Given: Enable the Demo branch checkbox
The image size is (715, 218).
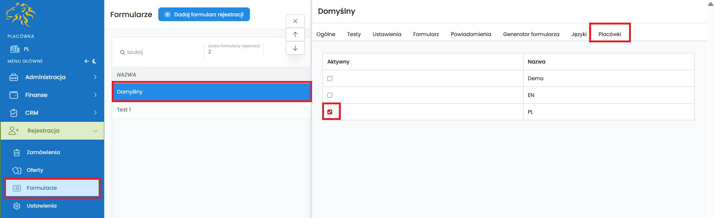Looking at the screenshot, I should pos(330,78).
